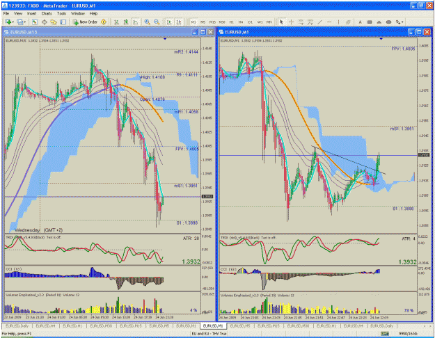
Task: Open the Data Window crosshair-circle icon
Action: click(x=44, y=22)
